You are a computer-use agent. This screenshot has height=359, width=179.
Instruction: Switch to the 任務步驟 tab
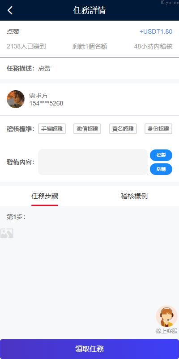coord(45,196)
